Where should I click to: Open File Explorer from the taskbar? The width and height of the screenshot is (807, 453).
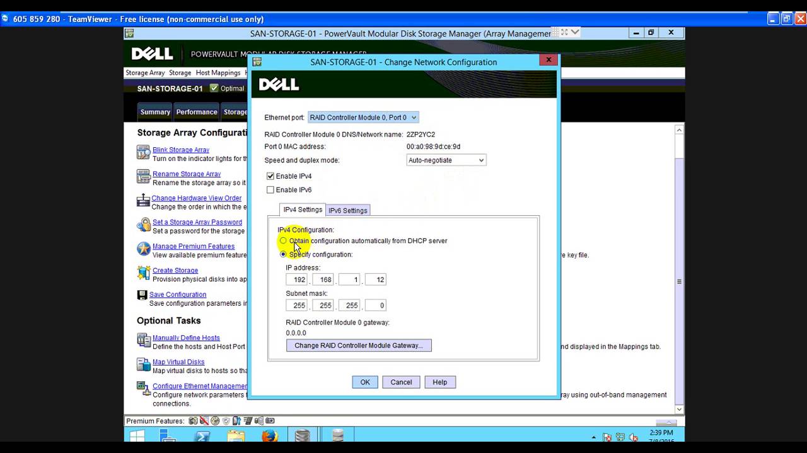coord(236,436)
